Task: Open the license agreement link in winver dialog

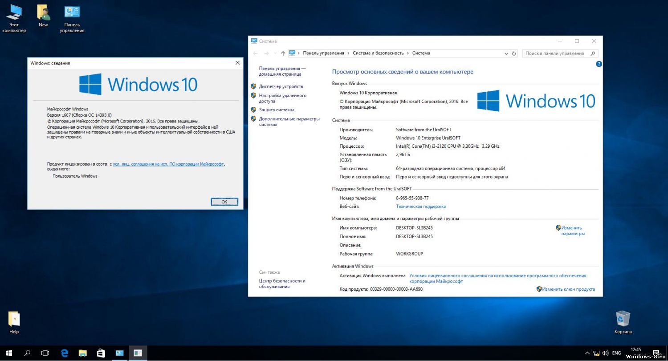Action: pyautogui.click(x=168, y=164)
